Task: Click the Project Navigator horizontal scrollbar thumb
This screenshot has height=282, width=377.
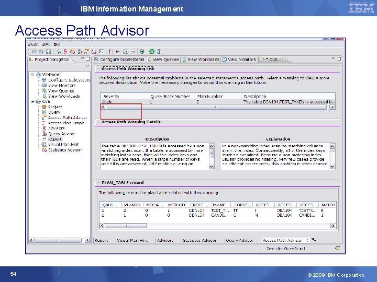Action: (x=58, y=240)
